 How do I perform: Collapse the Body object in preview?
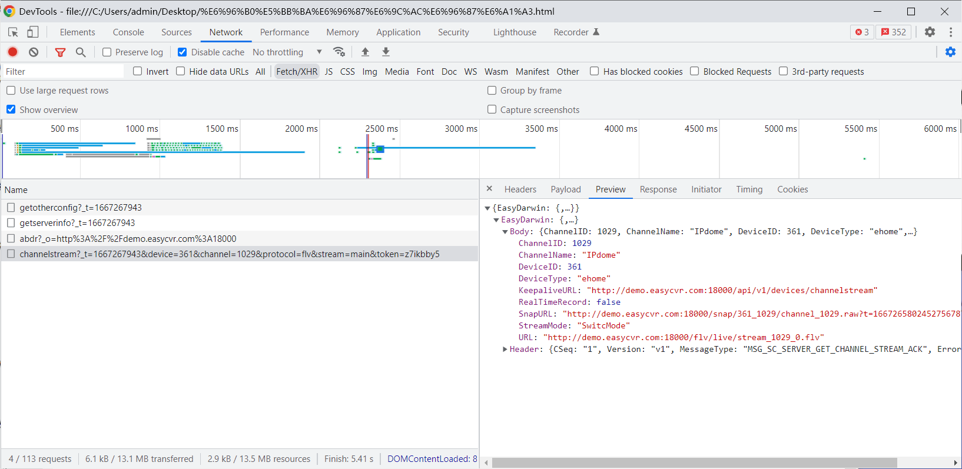pos(505,231)
